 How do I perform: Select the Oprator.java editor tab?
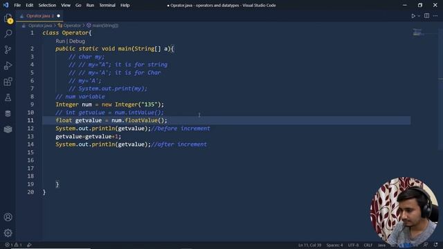pos(39,16)
